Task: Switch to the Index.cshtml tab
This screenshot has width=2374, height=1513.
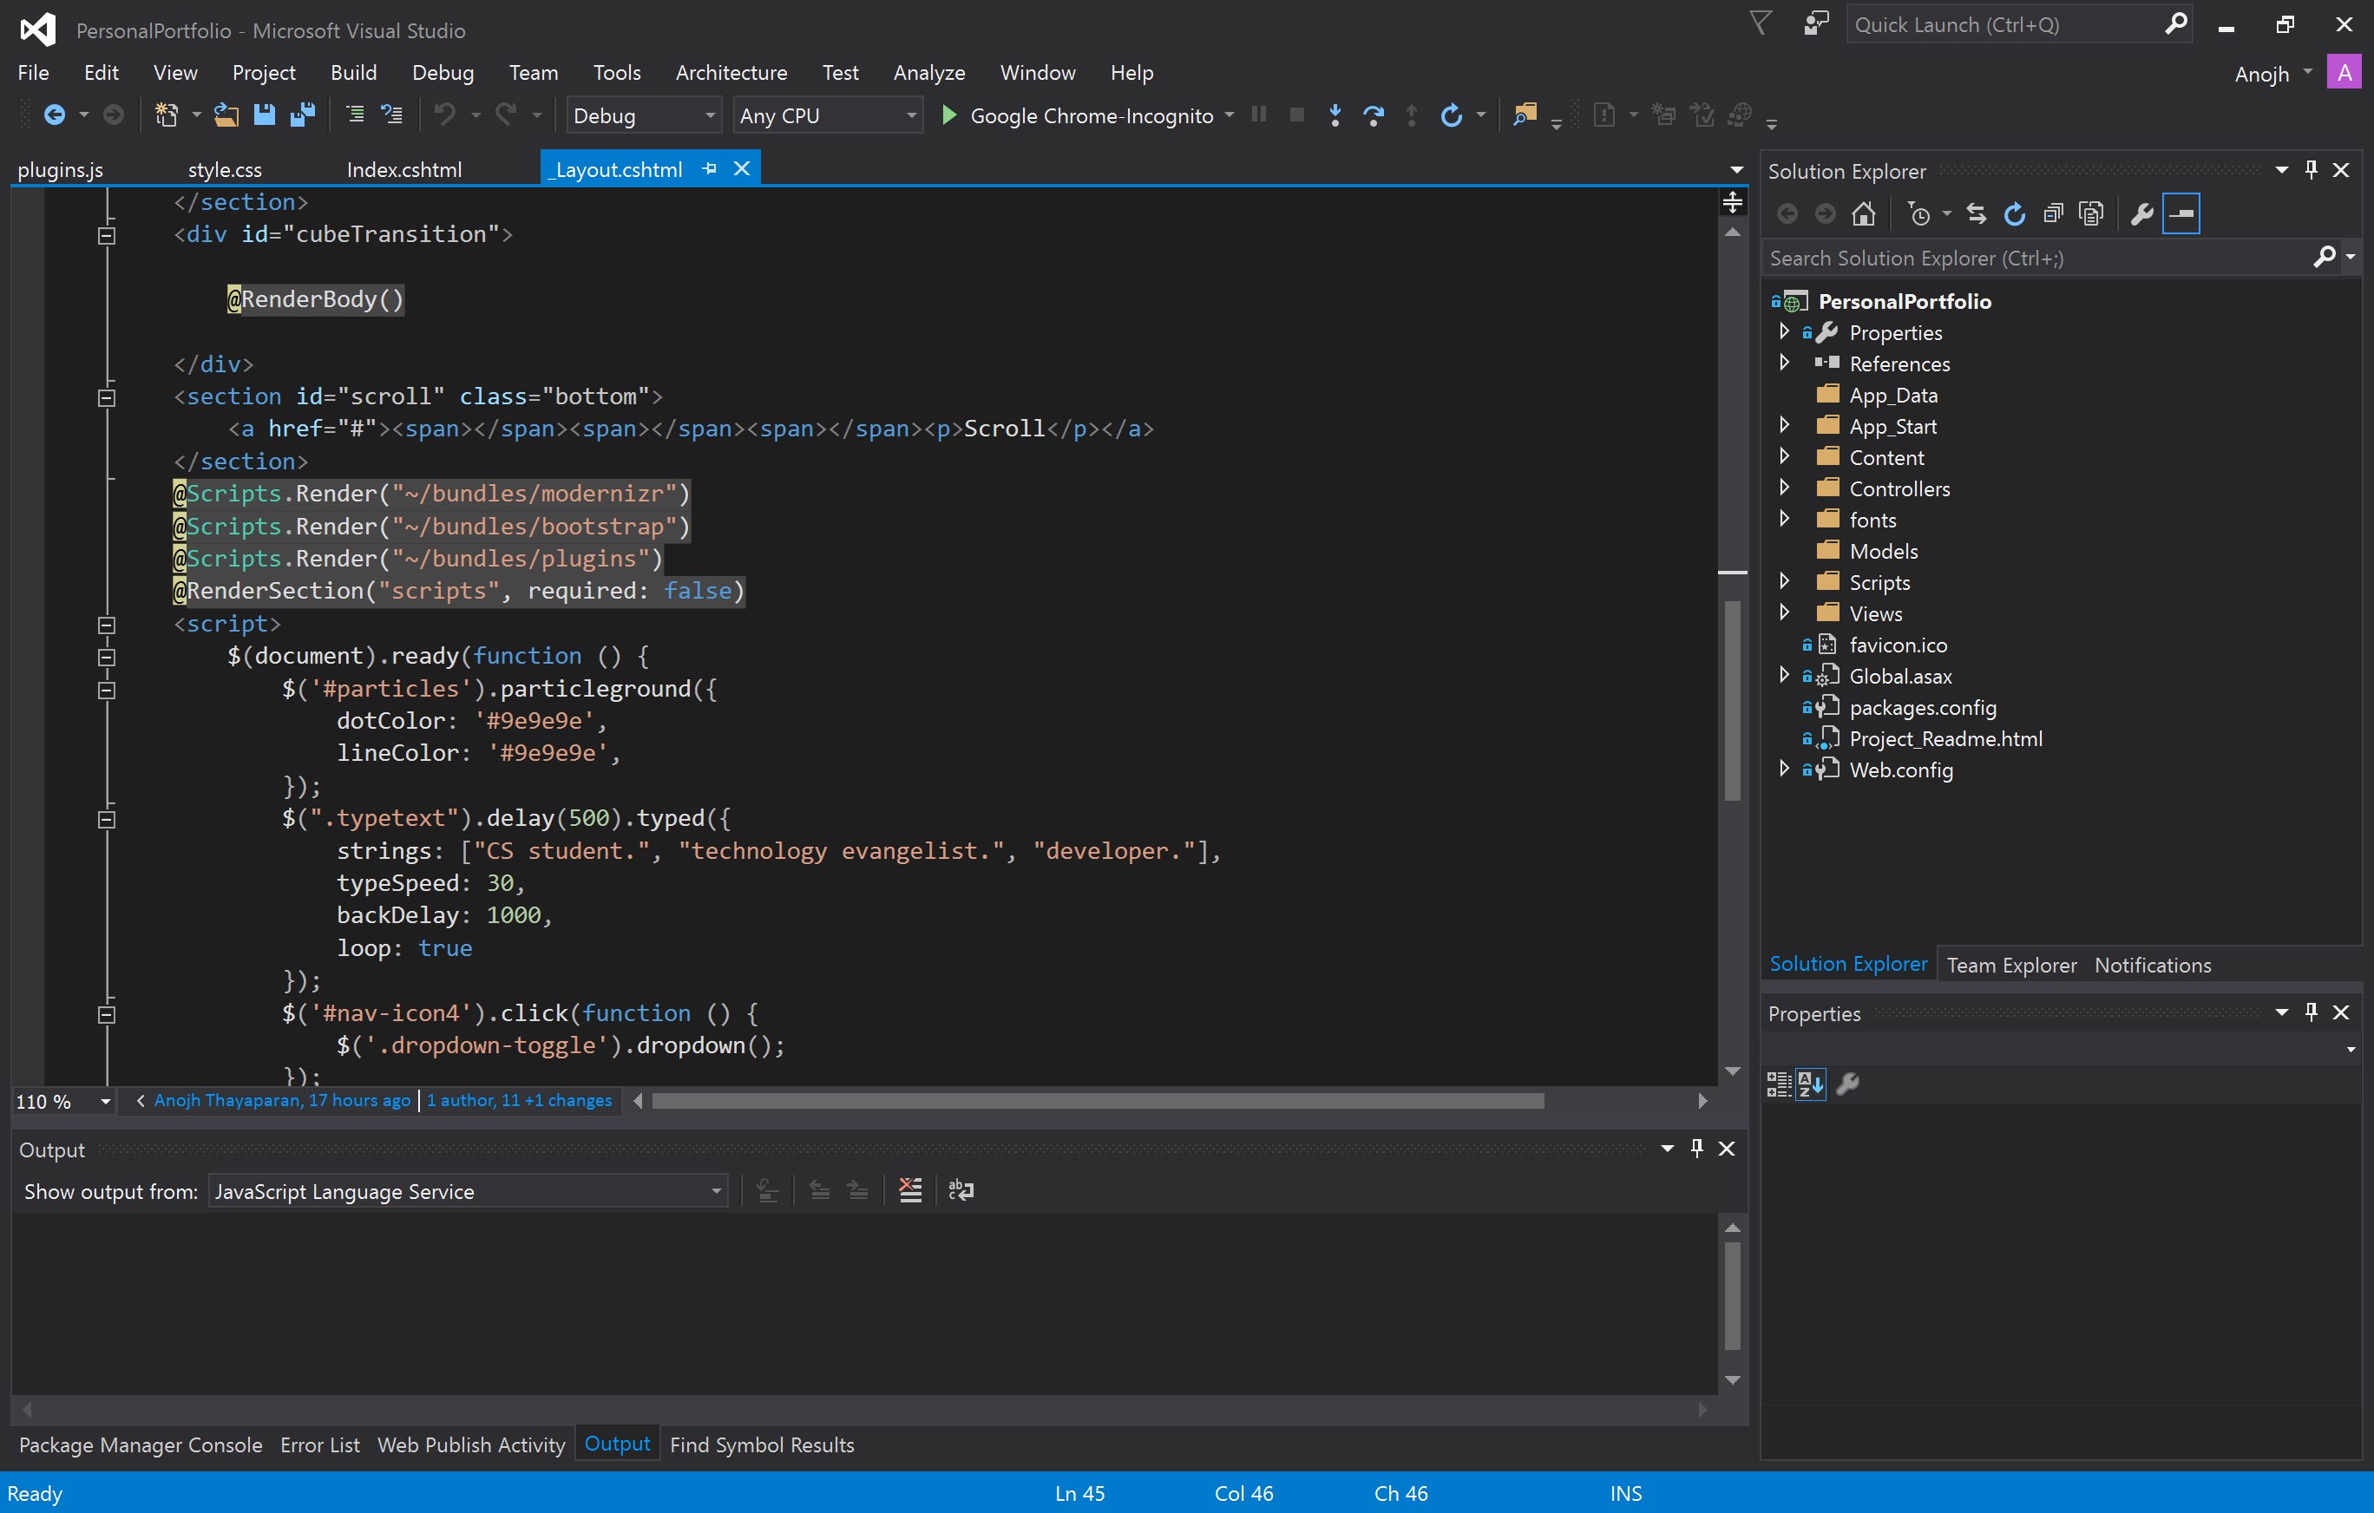Action: coord(404,169)
